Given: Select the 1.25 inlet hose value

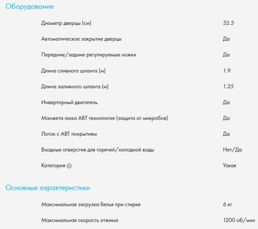Looking at the screenshot, I should [x=229, y=86].
